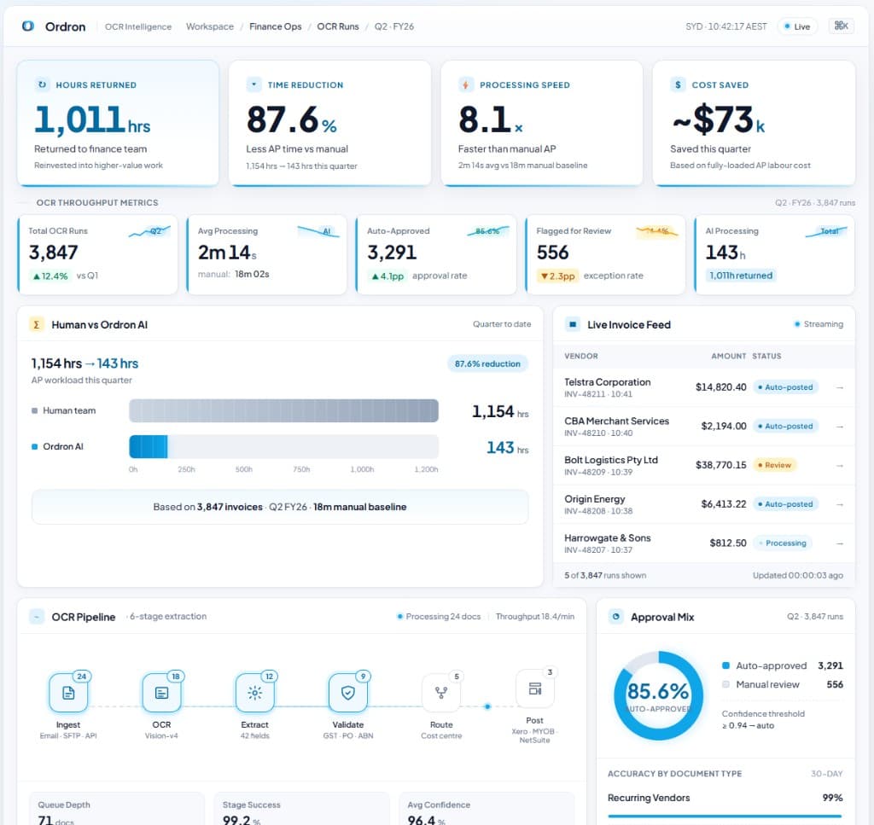Click the Recurring Vendors accuracy bar
Screen dimensions: 874x825
[x=725, y=816]
